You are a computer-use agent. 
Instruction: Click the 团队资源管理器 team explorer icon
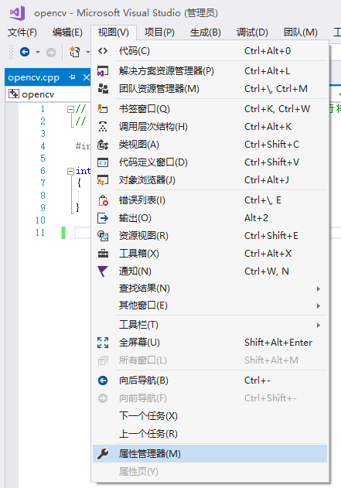tap(103, 89)
